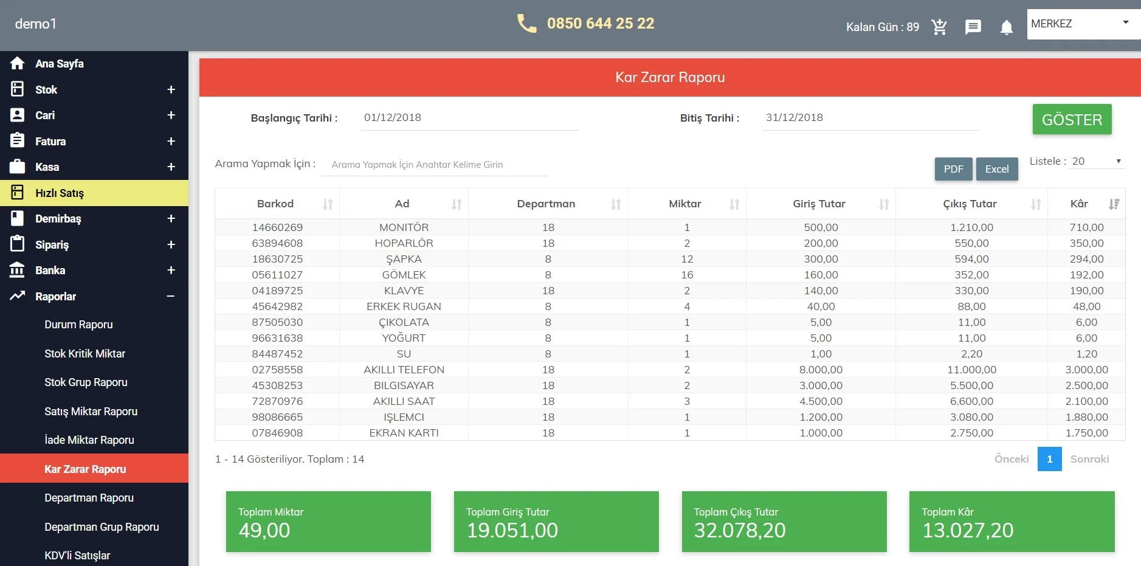Focus the keyword search input field

pos(434,165)
